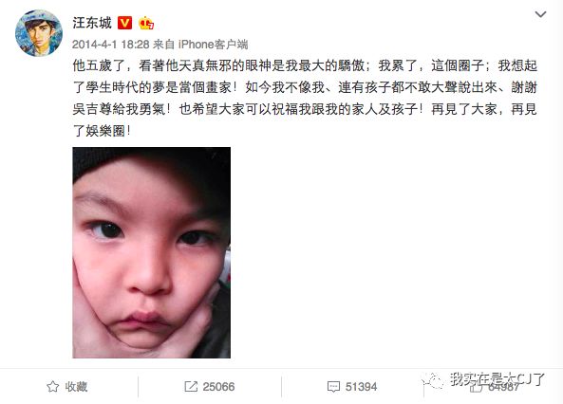Enlarge the child's face photo in the post
This screenshot has width=563, height=404.
coord(152,252)
